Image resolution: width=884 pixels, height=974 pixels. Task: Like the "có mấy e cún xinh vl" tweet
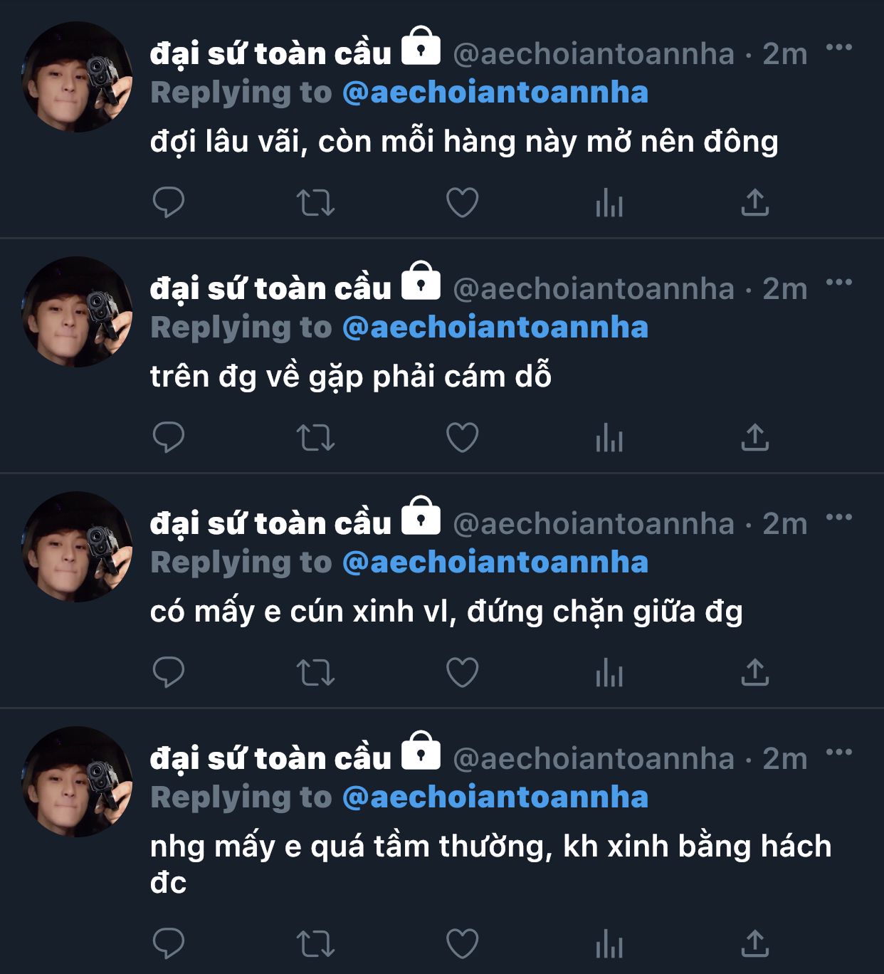point(462,672)
